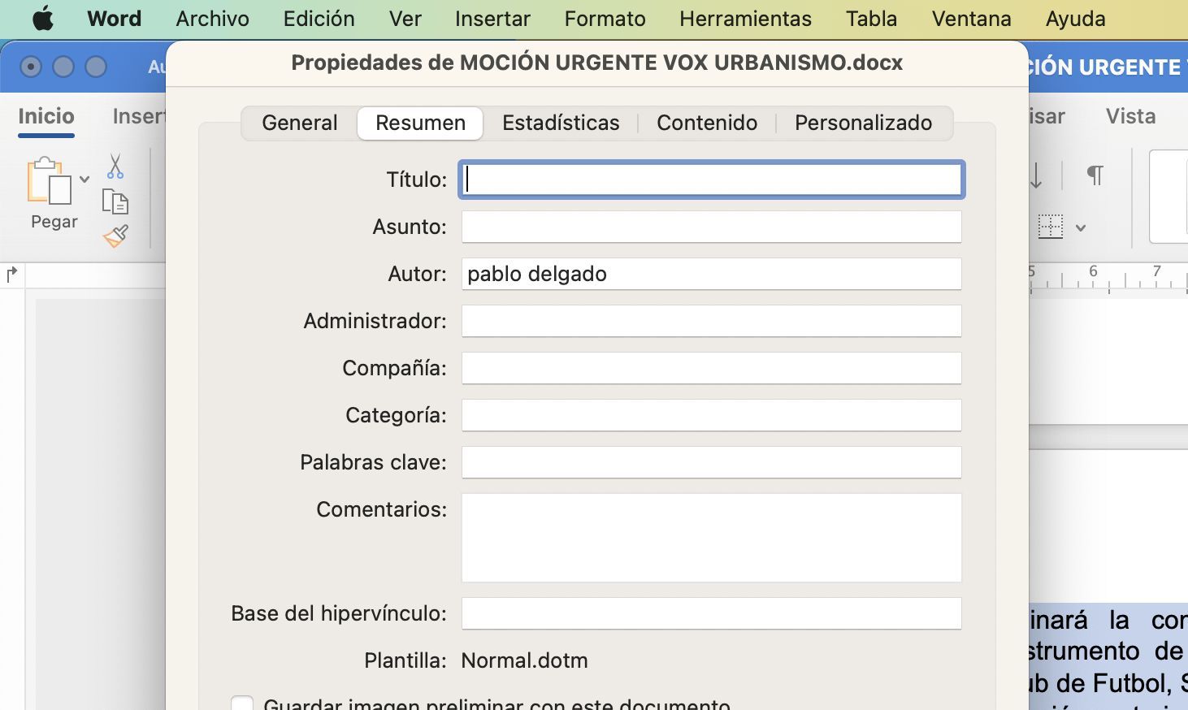
Task: Click the Pegar clipboard icon
Action: [49, 180]
